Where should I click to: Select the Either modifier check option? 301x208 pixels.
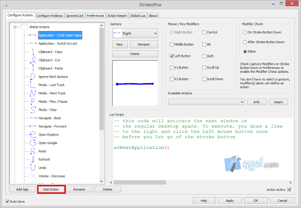point(245,52)
